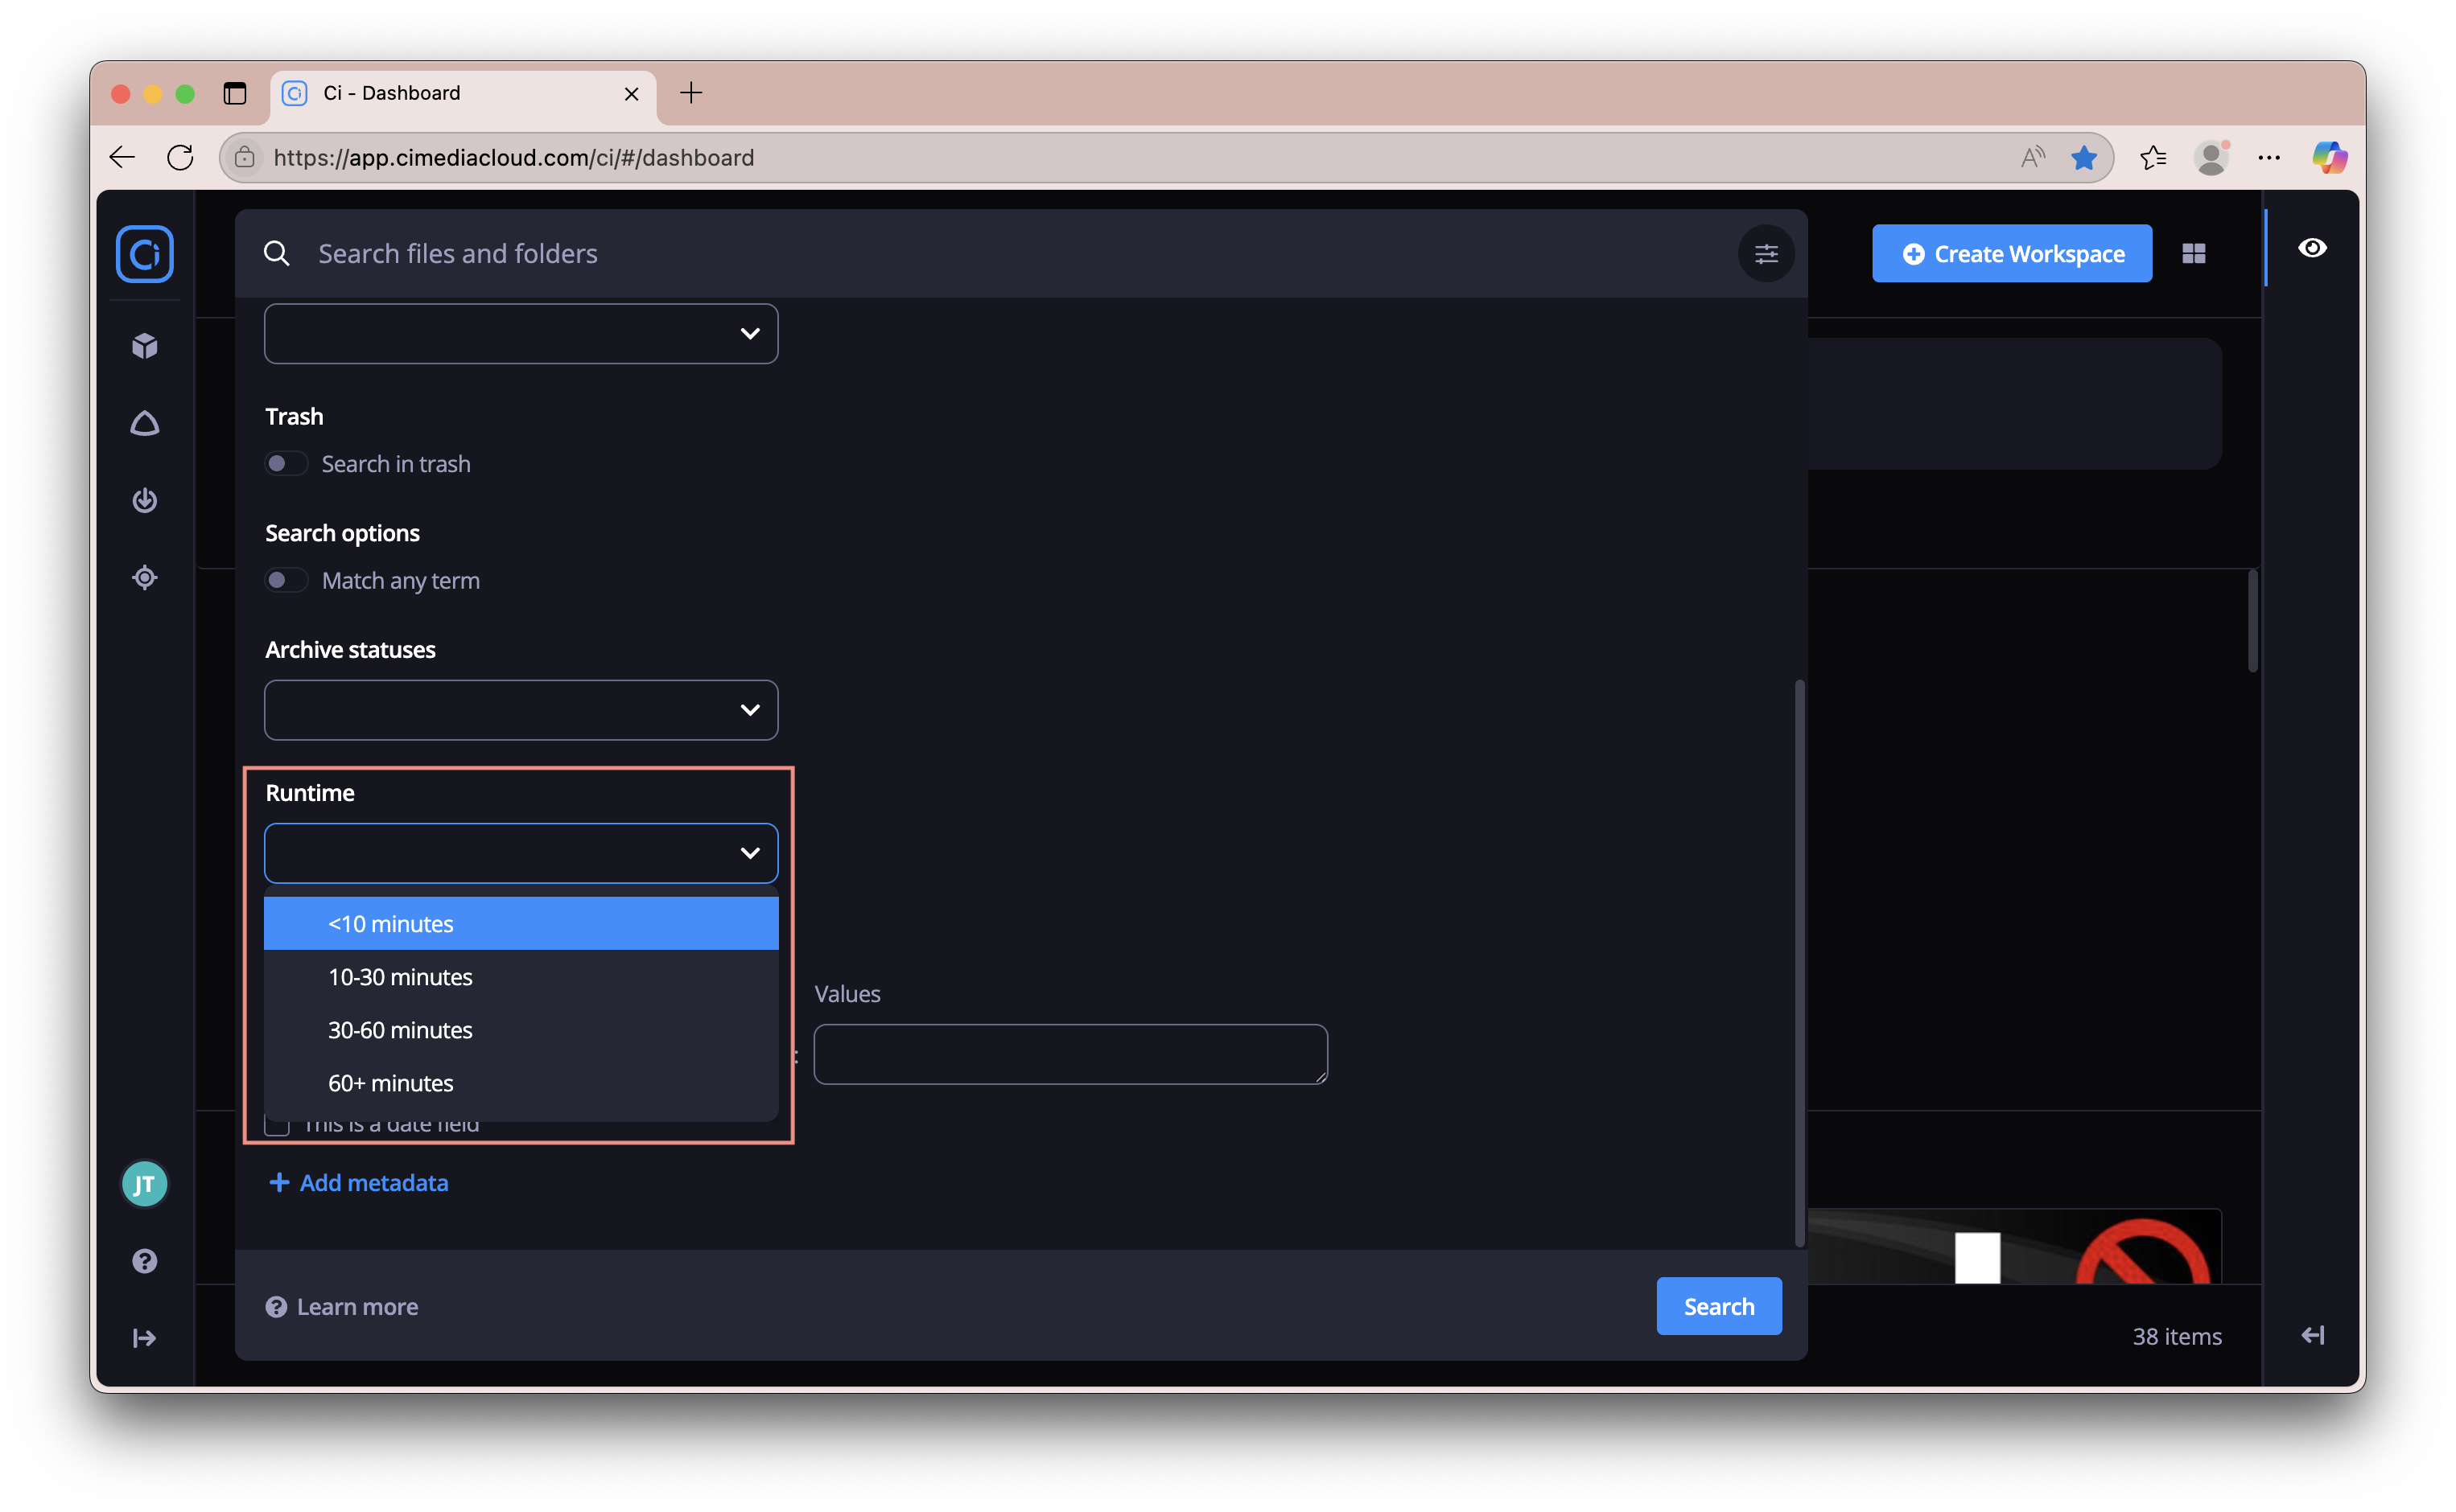This screenshot has height=1512, width=2456.
Task: Open the target crosshair sidebar icon
Action: [145, 577]
